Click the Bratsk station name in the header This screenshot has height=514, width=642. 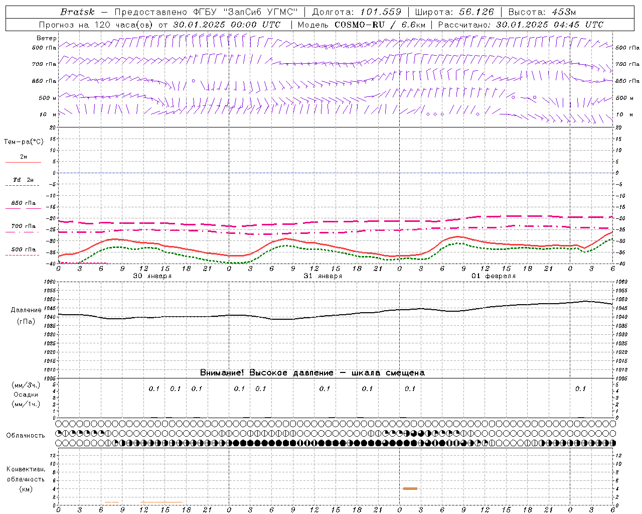point(77,12)
